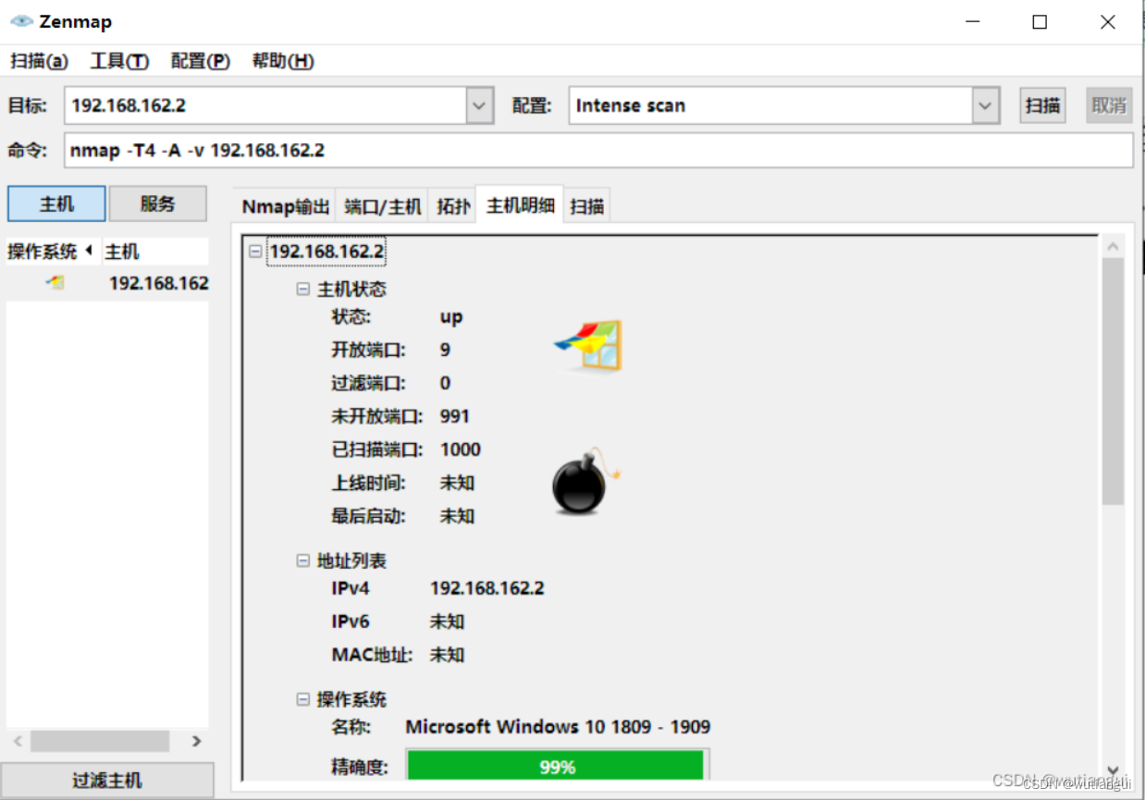This screenshot has width=1145, height=800.
Task: Click the Intense scan profile field
Action: pyautogui.click(x=771, y=105)
